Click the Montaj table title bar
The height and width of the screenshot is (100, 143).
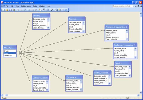point(41,16)
